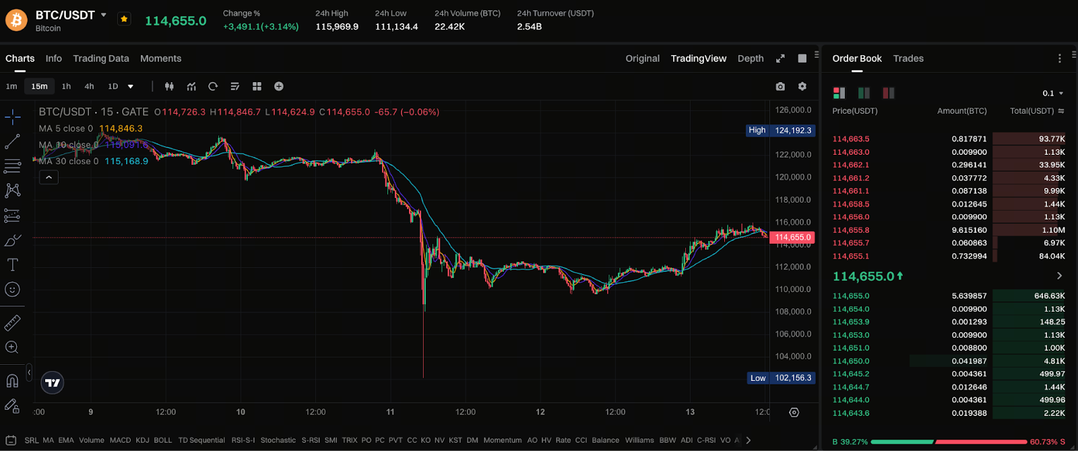
Task: Expand the 114,655.0 last price arrow
Action: coord(1059,276)
